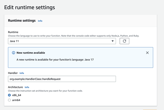Click the Java 17 alert message text

(55, 60)
